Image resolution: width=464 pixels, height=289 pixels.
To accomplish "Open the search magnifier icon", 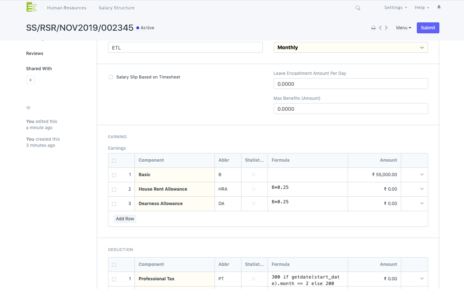I will pyautogui.click(x=358, y=8).
